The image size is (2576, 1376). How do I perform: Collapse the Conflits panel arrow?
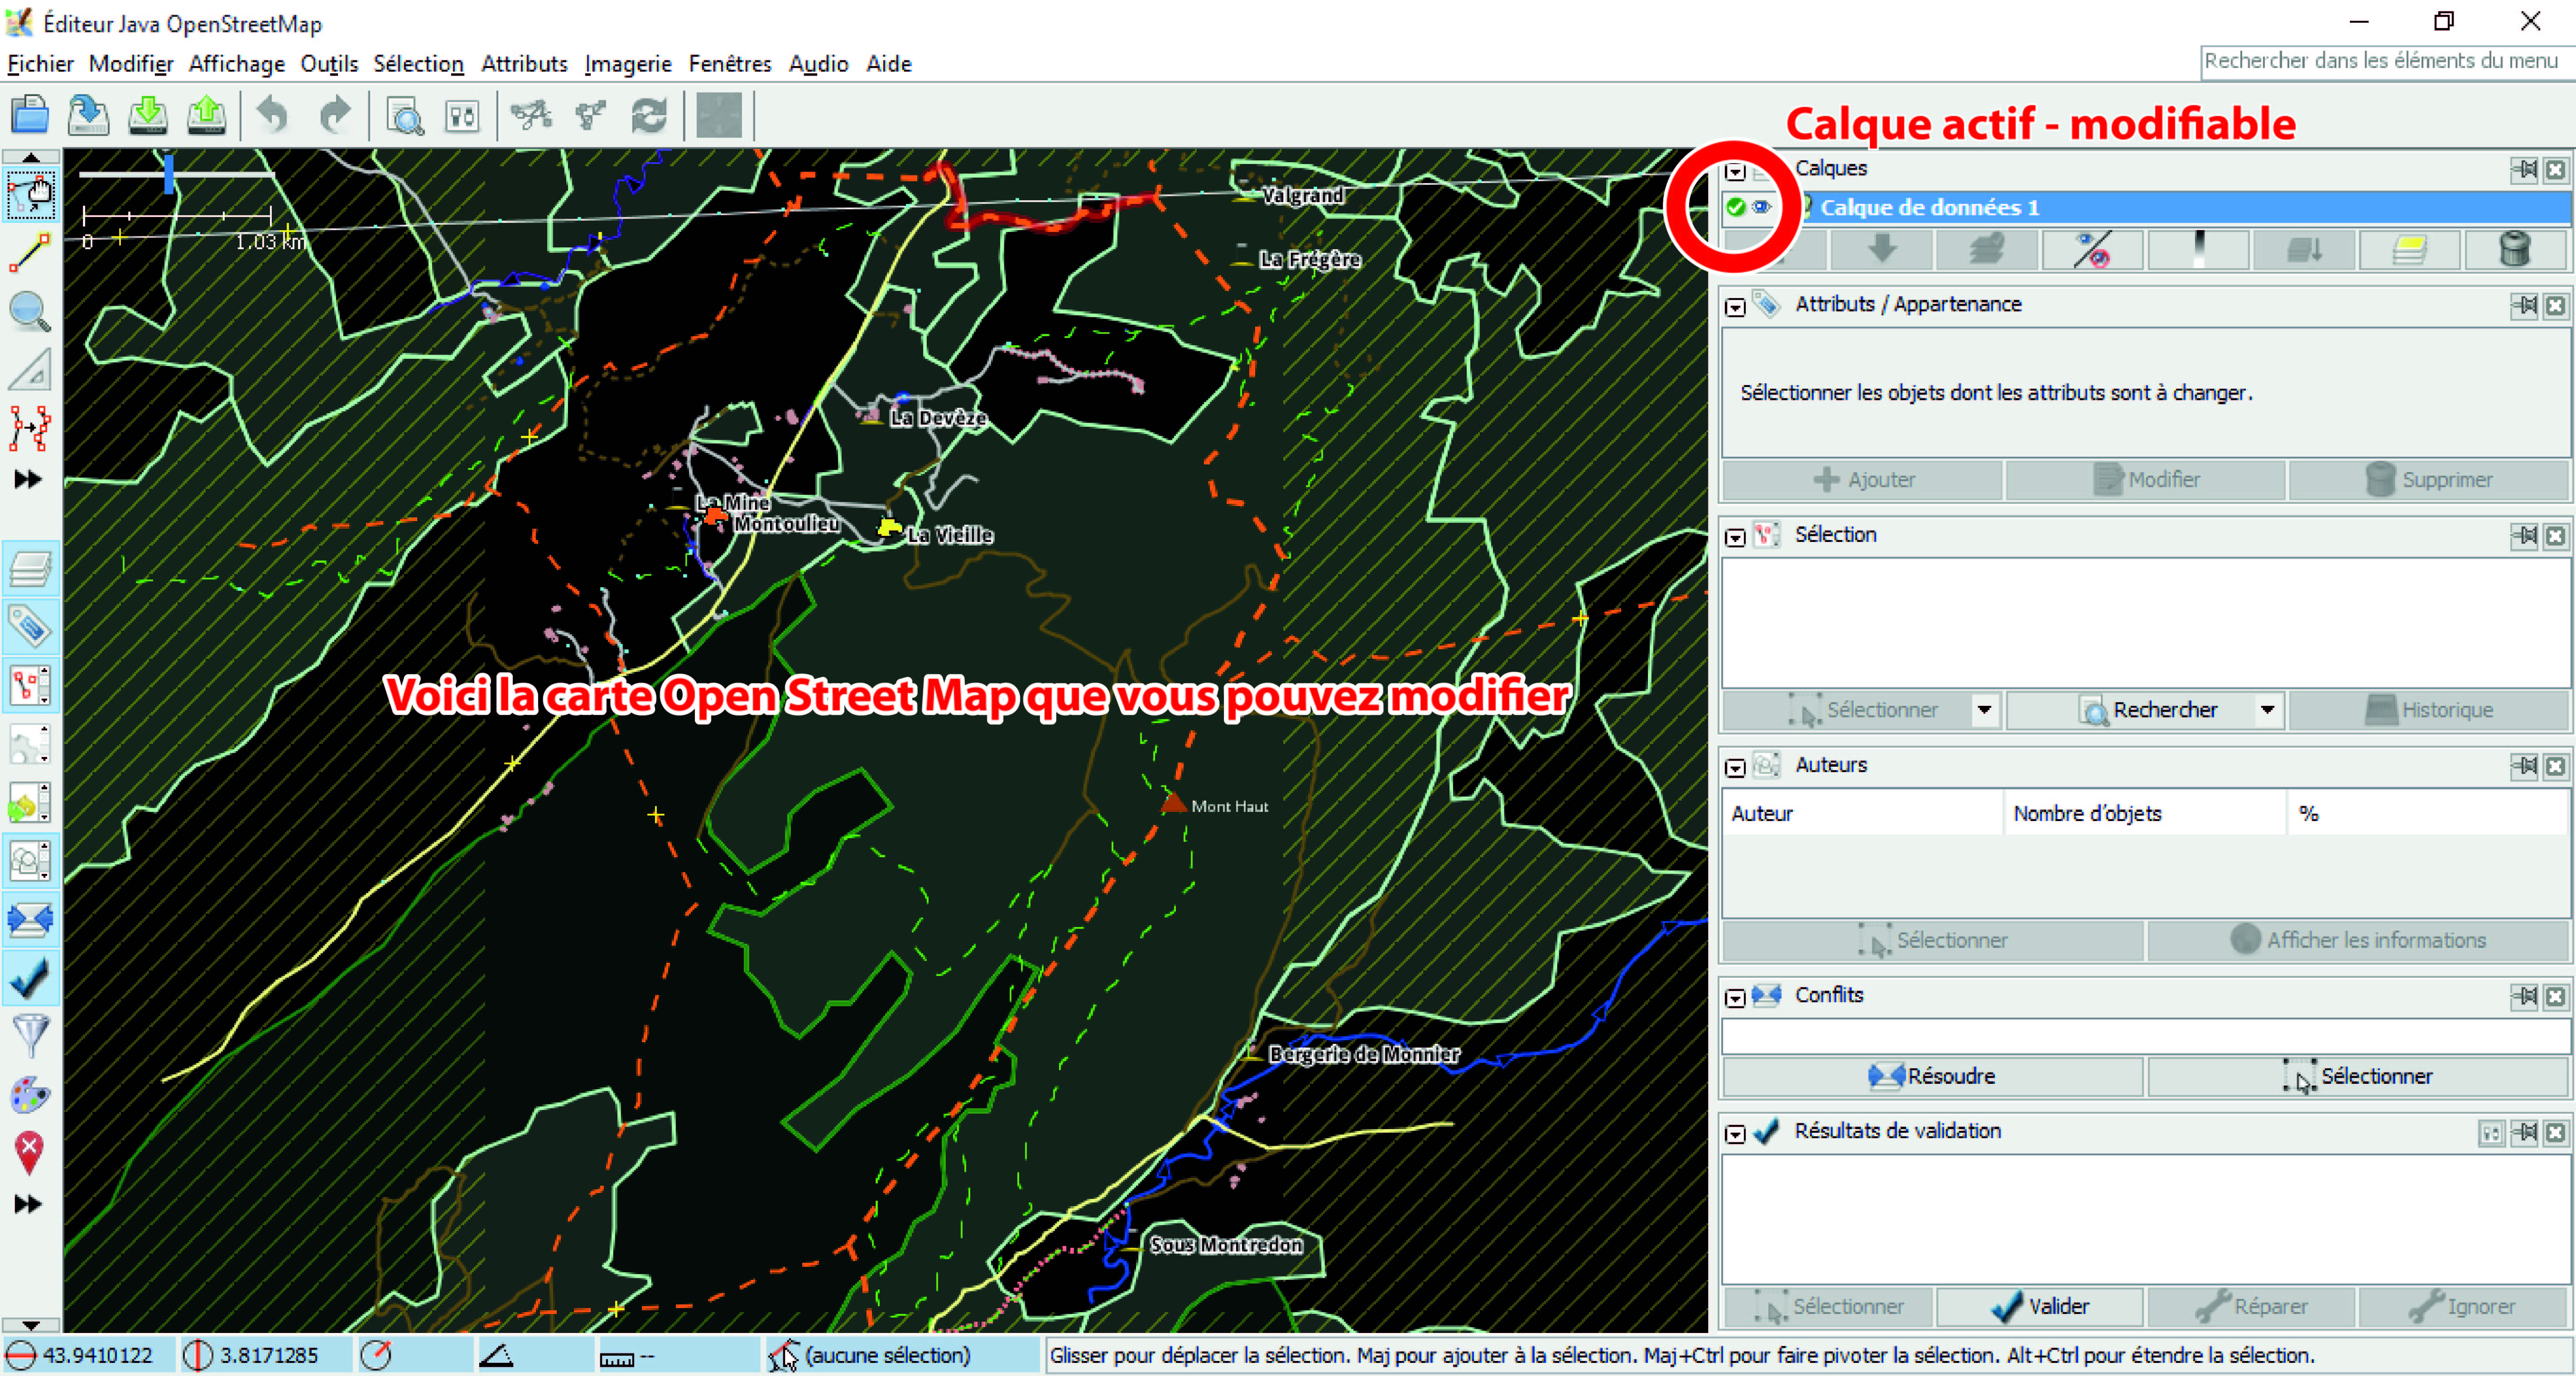[1735, 997]
